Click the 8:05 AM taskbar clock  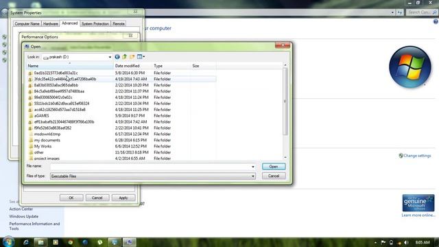coord(423,242)
